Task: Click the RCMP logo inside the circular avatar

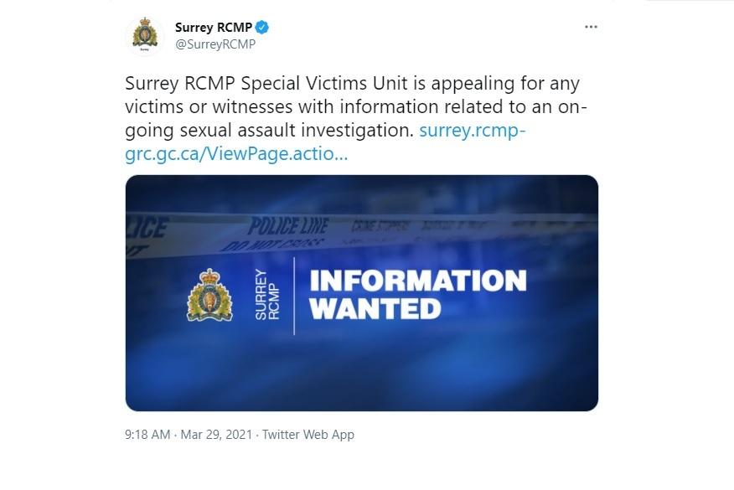Action: (x=147, y=33)
